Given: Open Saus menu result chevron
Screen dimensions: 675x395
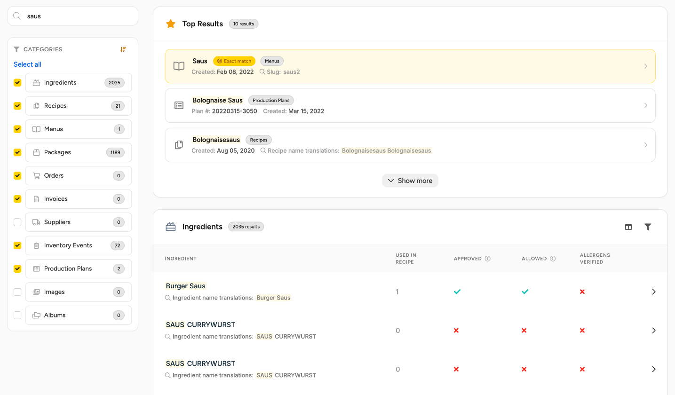Looking at the screenshot, I should [646, 66].
